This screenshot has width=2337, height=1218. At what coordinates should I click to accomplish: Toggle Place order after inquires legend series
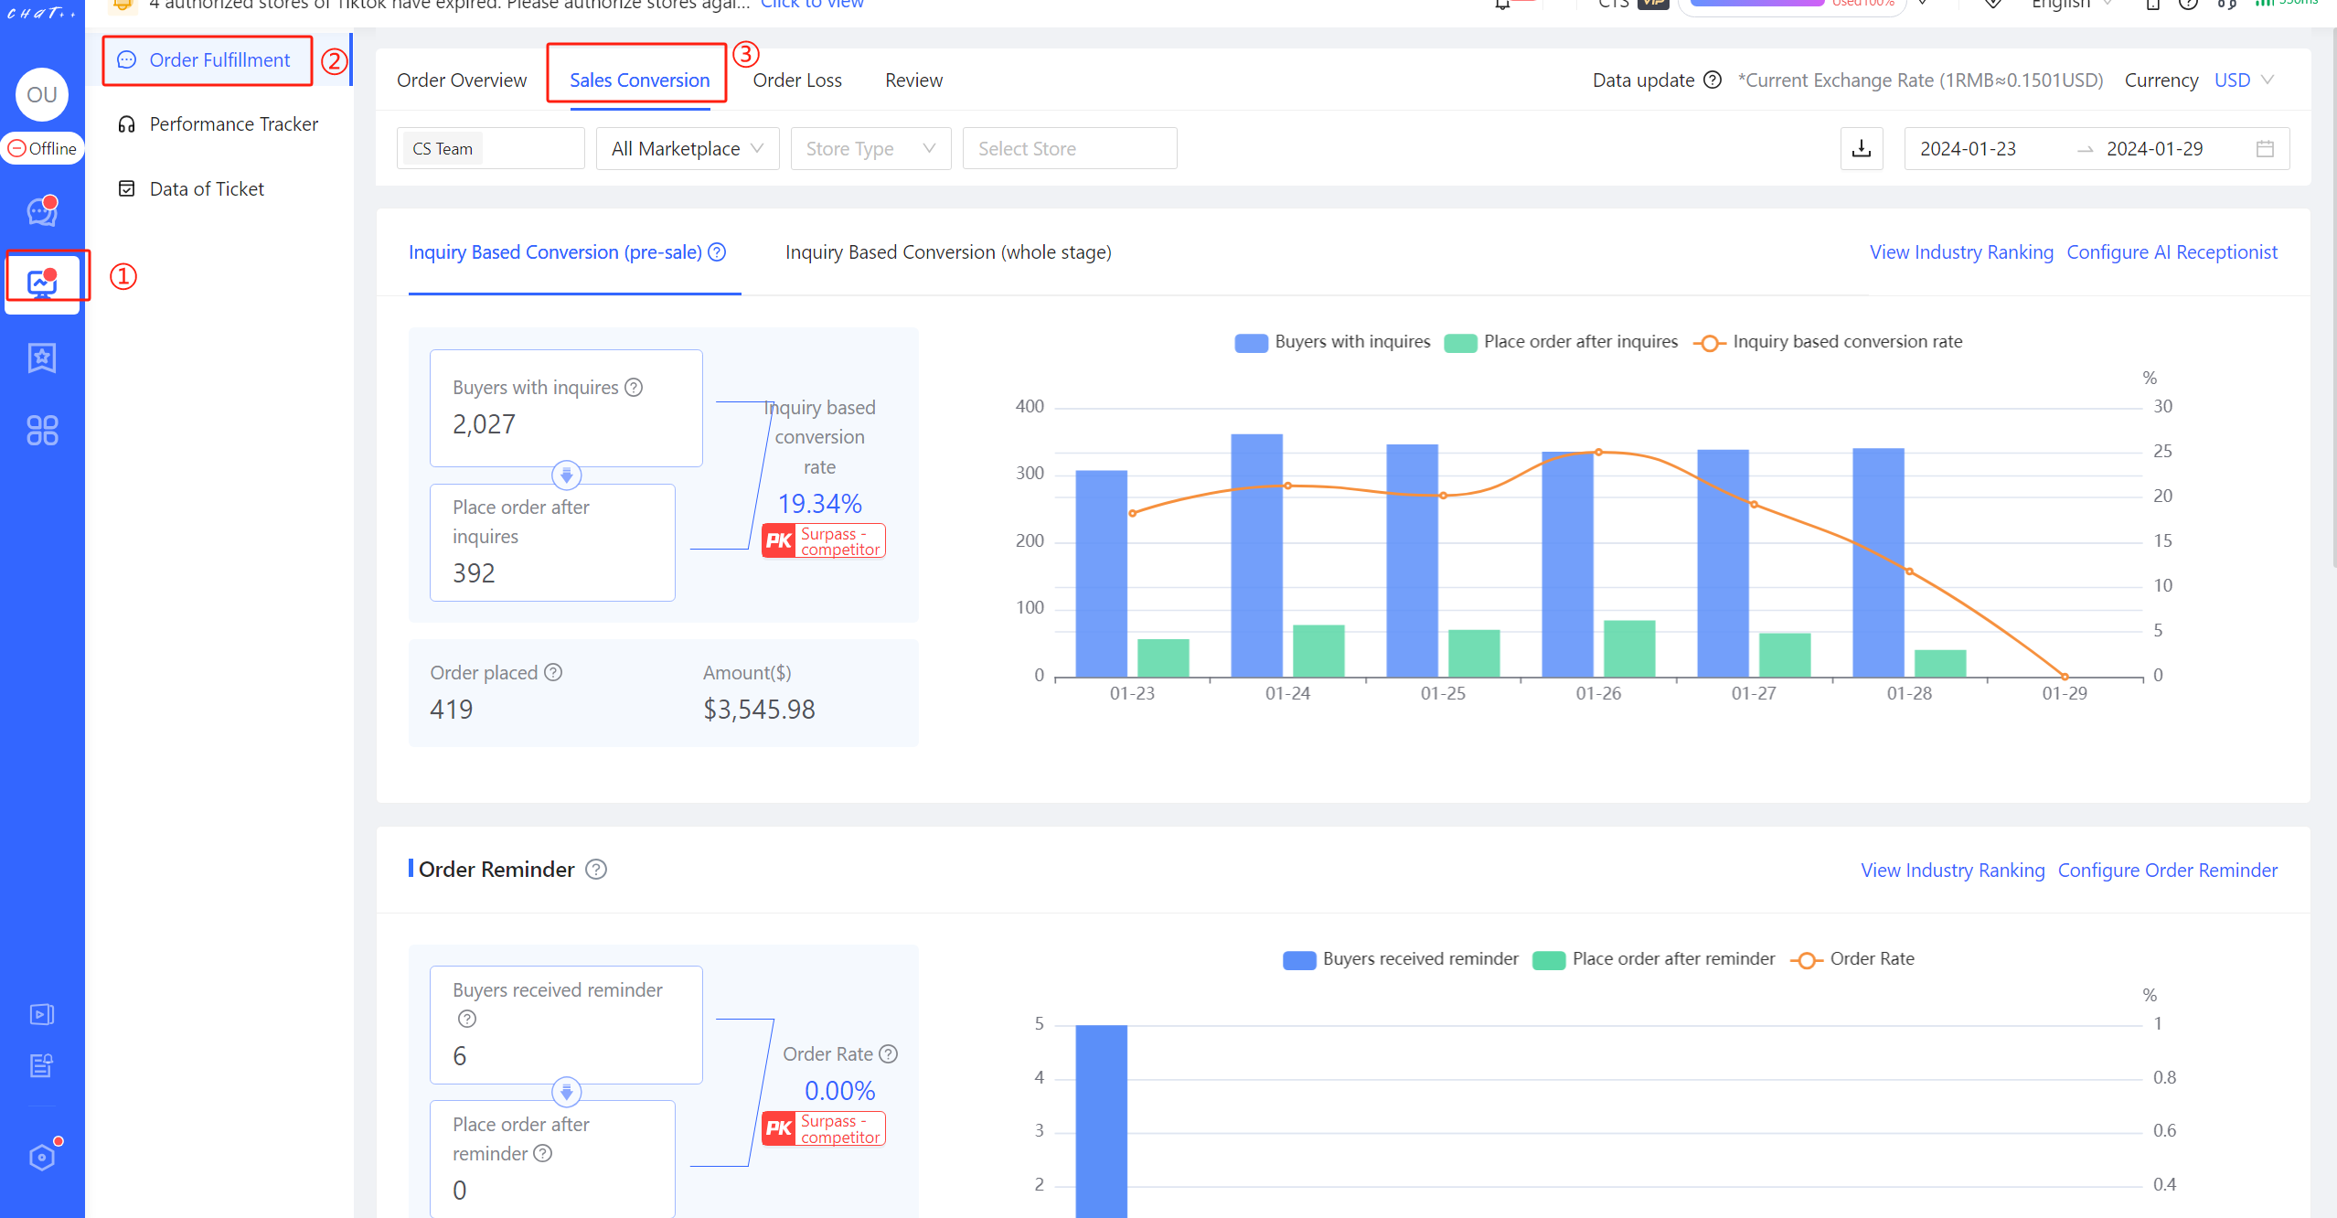click(x=1561, y=342)
